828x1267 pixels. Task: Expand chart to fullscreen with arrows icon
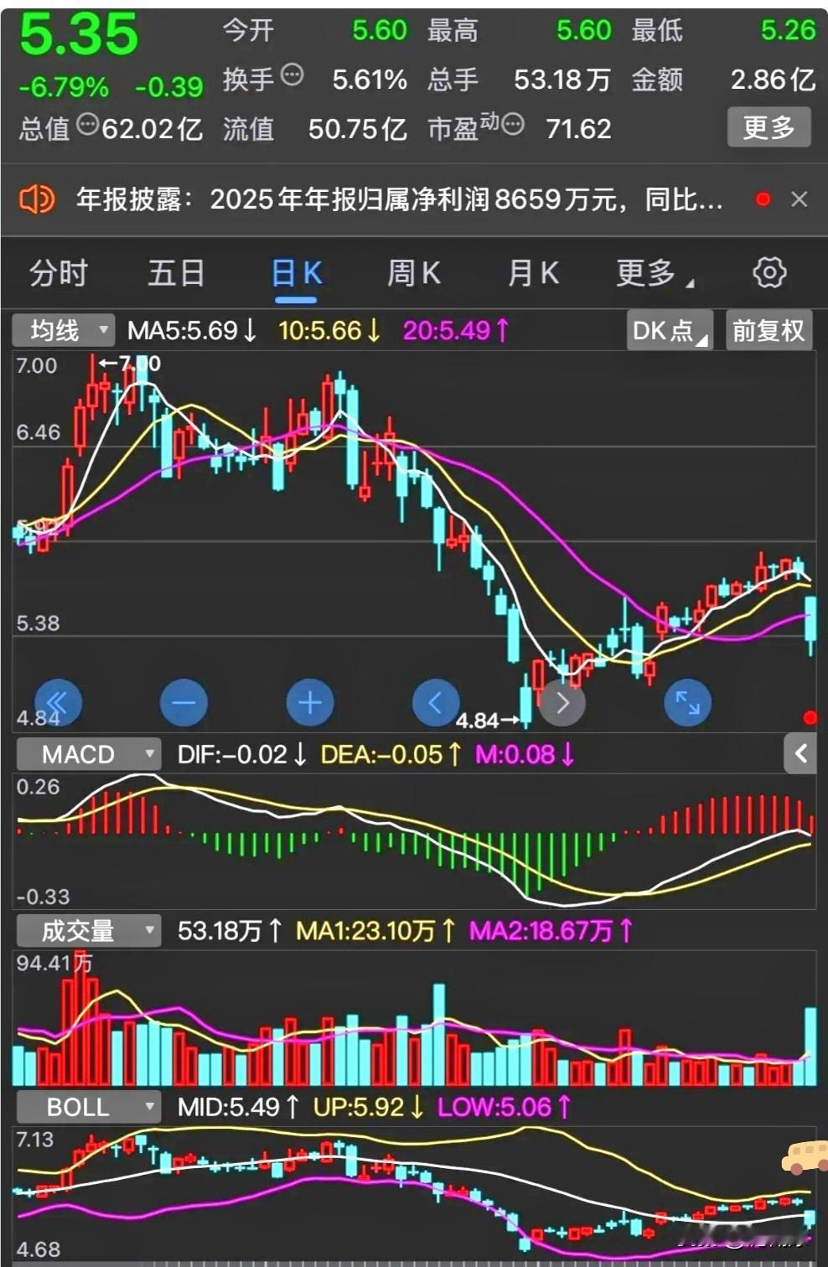pos(688,702)
